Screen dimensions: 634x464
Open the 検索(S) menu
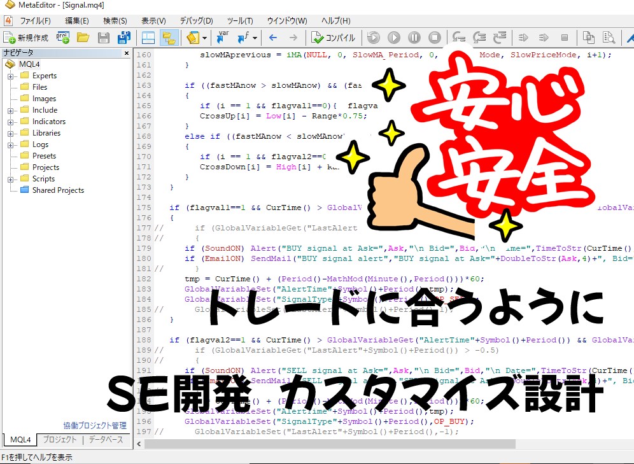[115, 21]
